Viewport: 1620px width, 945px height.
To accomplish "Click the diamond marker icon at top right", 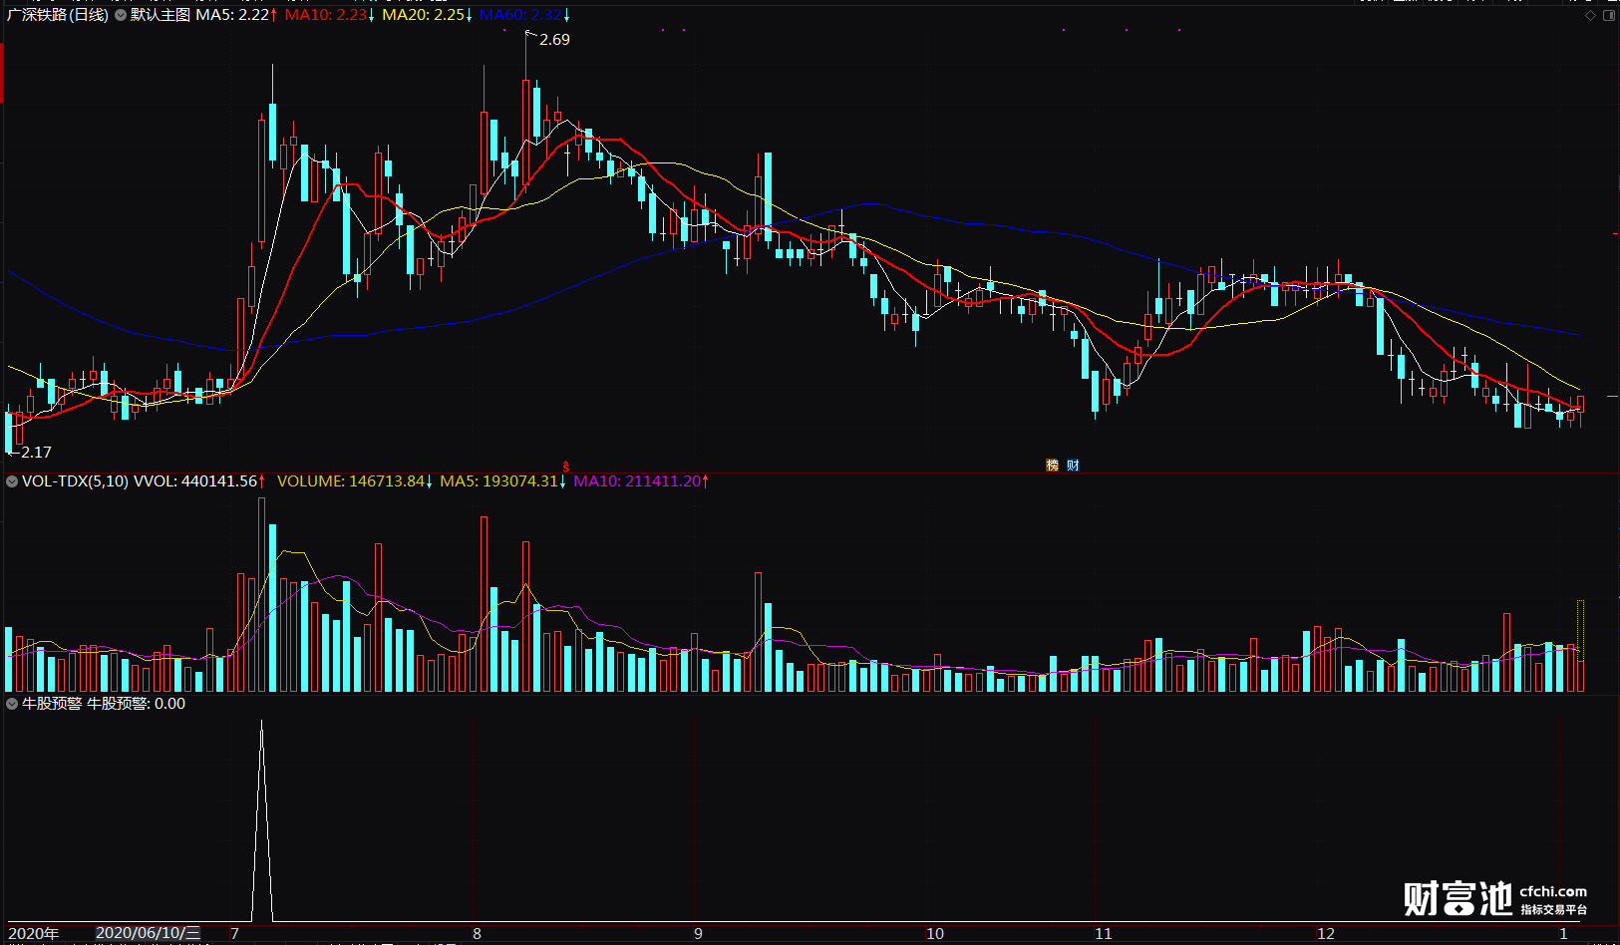I will coord(1590,15).
